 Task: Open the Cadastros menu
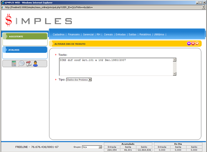click(59, 34)
